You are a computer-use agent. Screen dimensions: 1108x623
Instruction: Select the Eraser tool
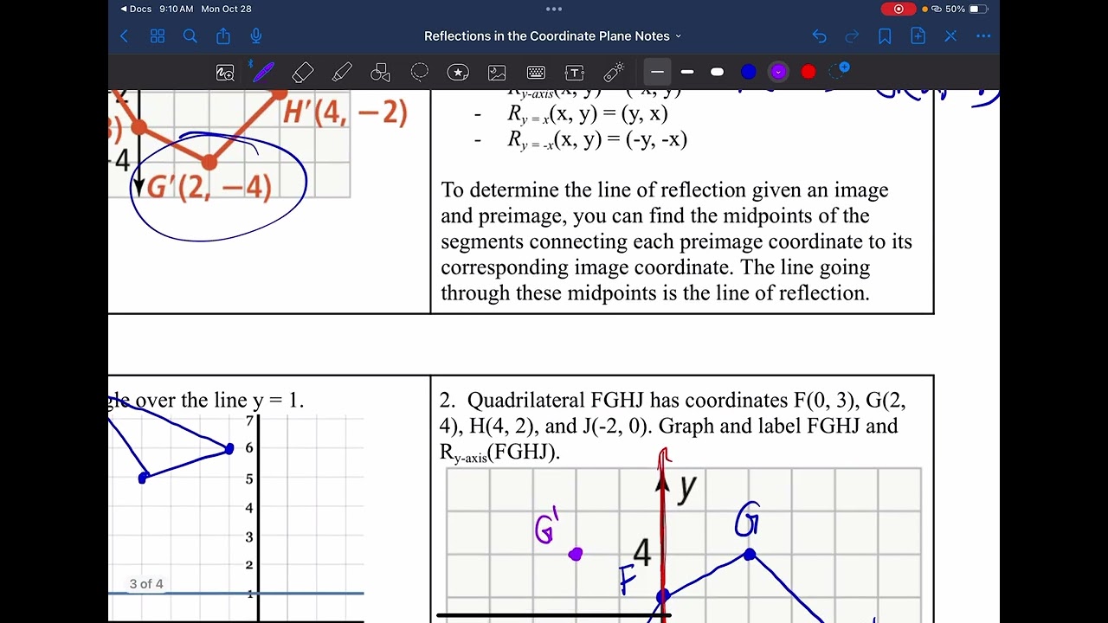(303, 73)
